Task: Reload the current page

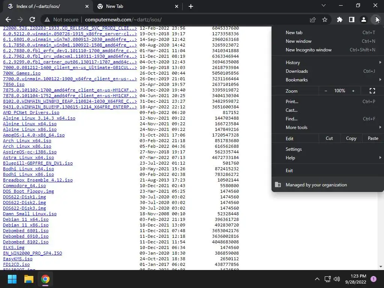Action: click(32, 19)
